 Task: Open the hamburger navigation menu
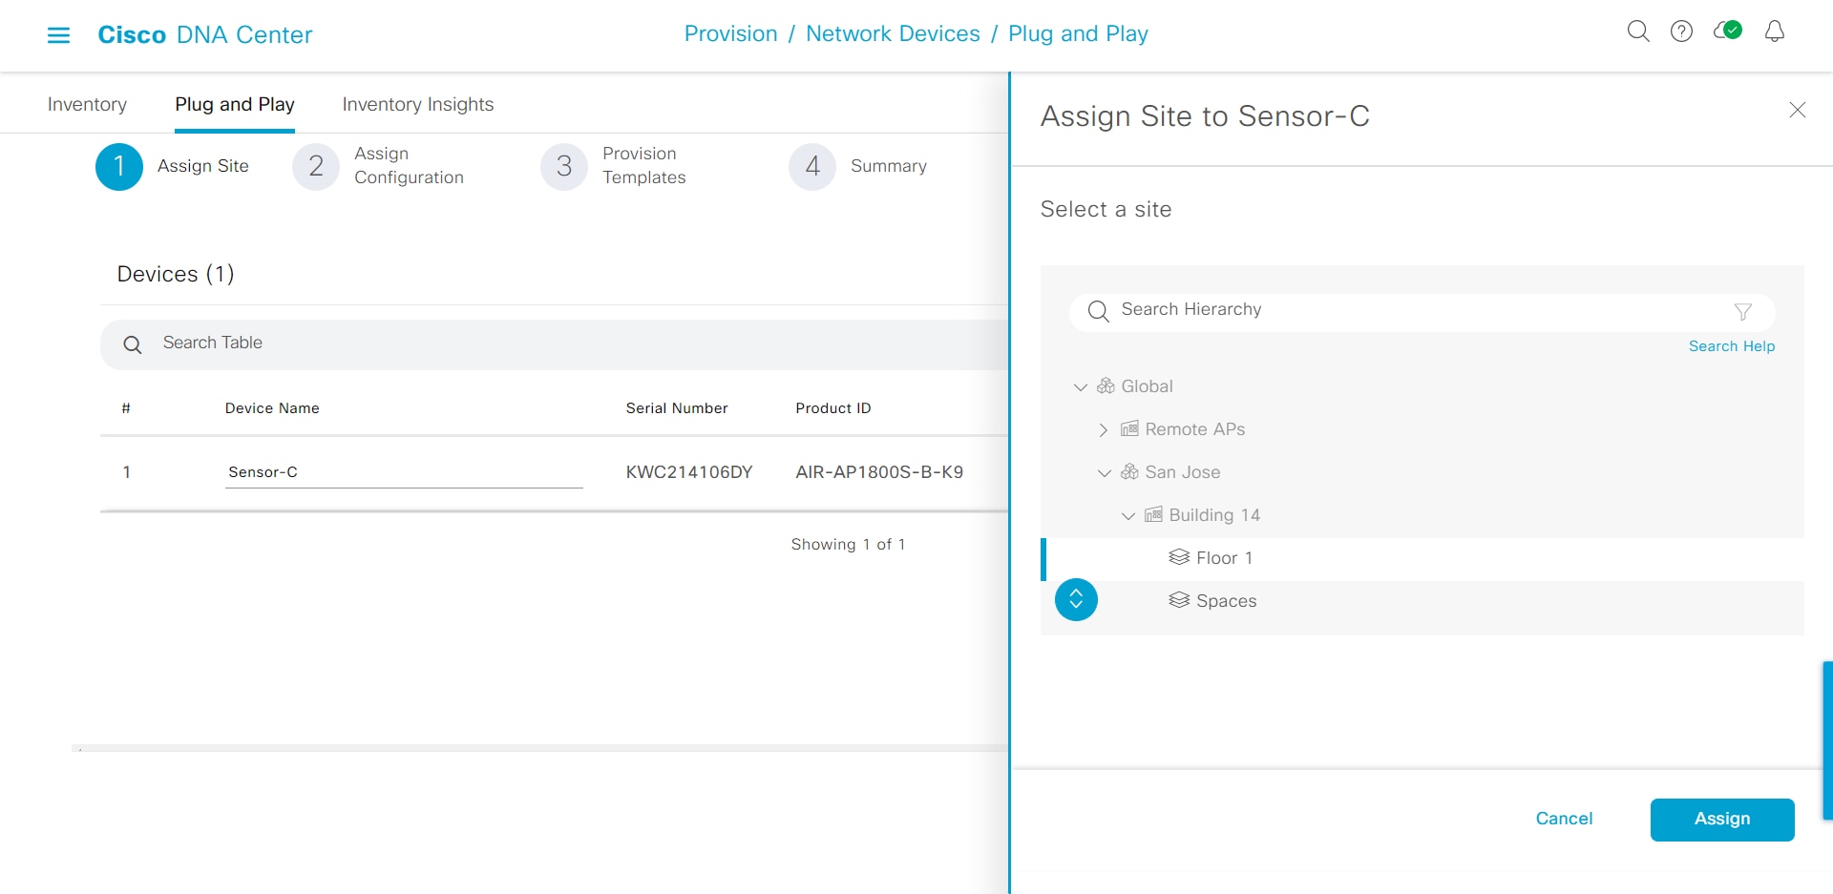(58, 35)
